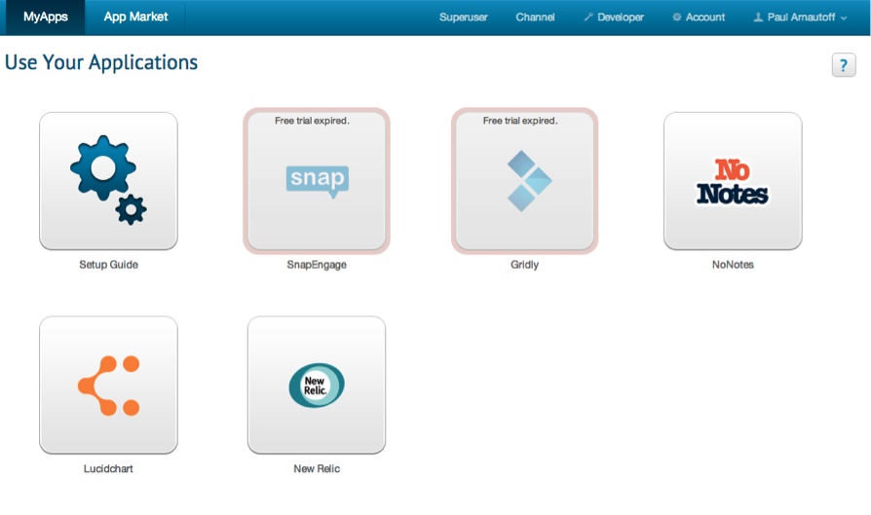871x515 pixels.
Task: Expand the Paul Arnautoff user dropdown
Action: coord(800,18)
